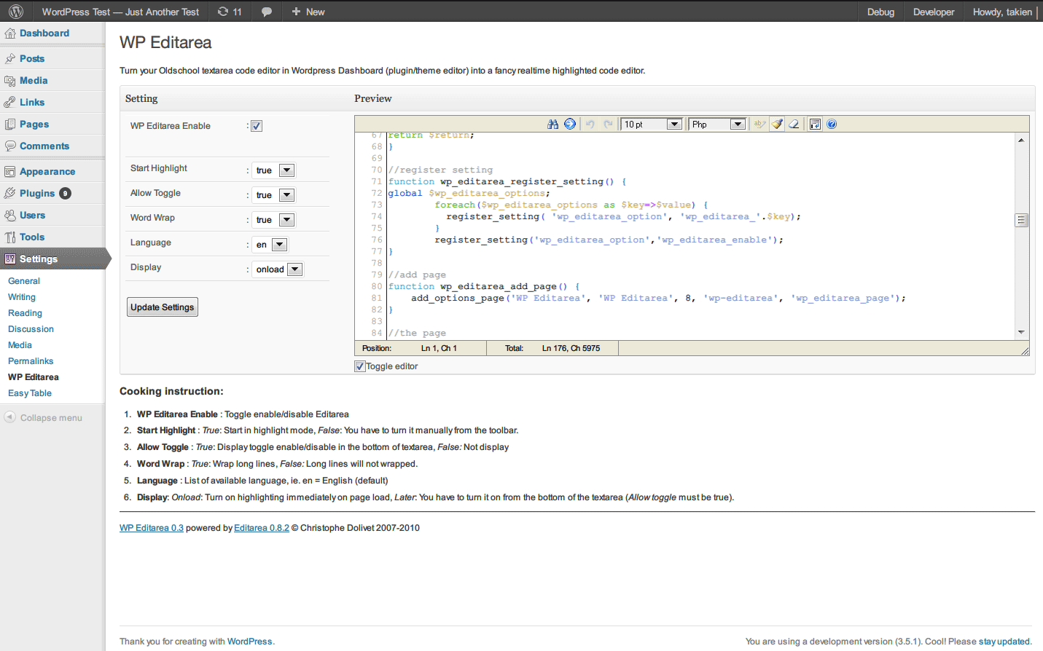This screenshot has height=651, width=1043.
Task: Open Discussion settings submenu item
Action: [31, 329]
